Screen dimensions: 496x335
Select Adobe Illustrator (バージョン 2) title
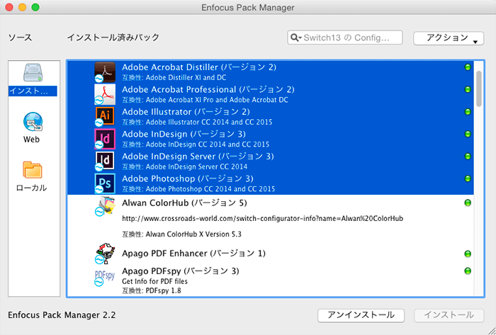(x=186, y=112)
